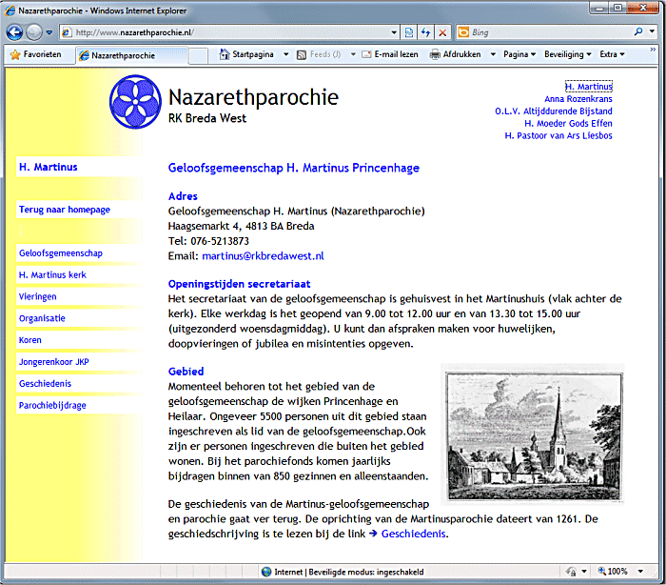Open the Extra menu
Image resolution: width=666 pixels, height=585 pixels.
[x=612, y=54]
